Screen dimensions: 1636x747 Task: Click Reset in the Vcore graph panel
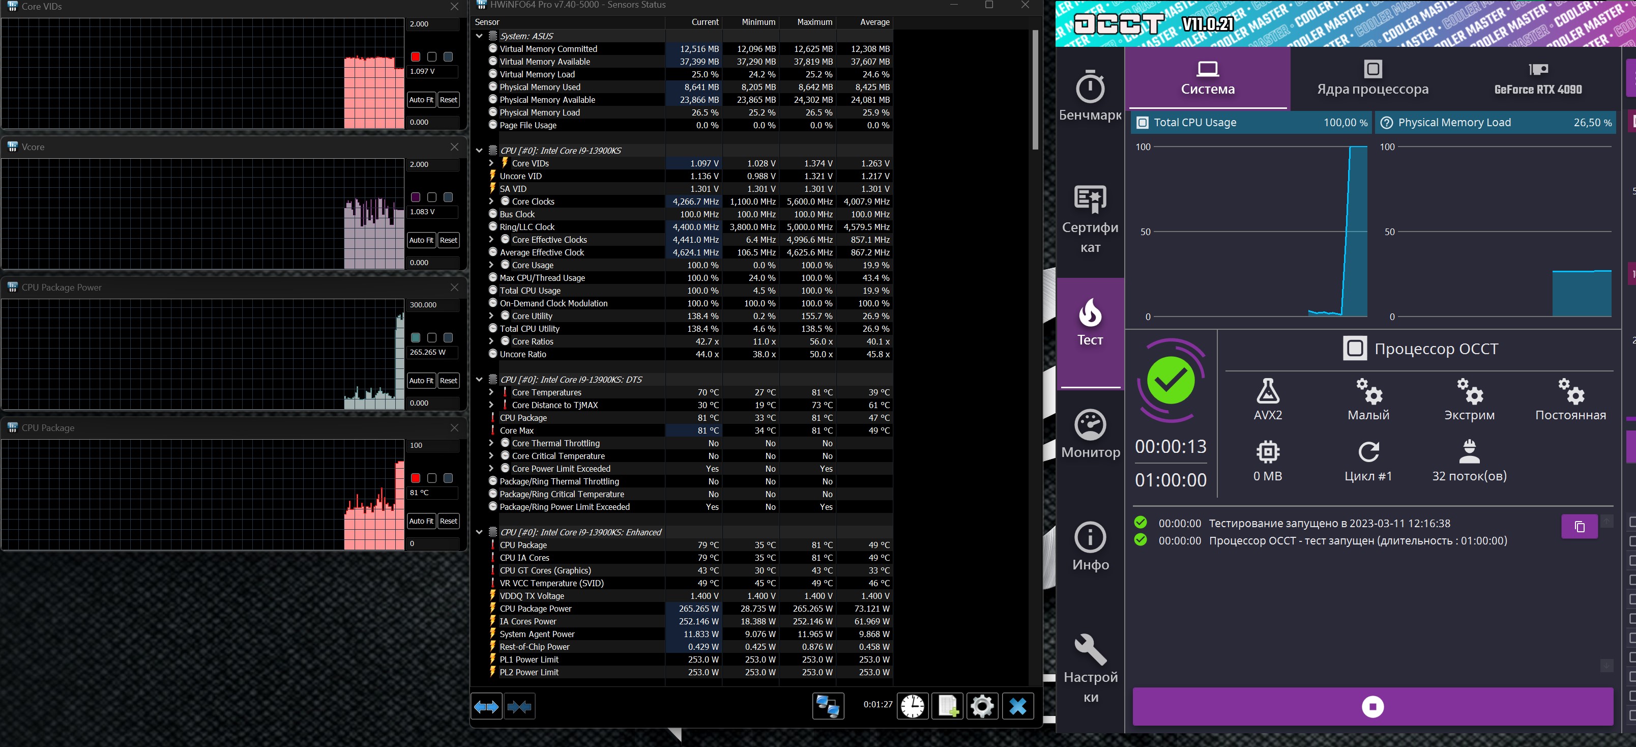(x=448, y=240)
